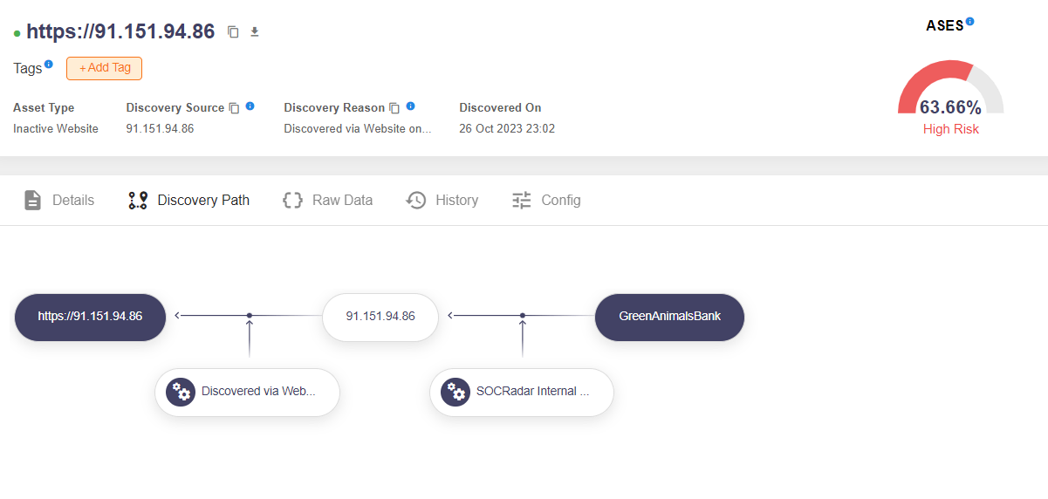The height and width of the screenshot is (499, 1048).
Task: Select the https://91.151.94.86 node in graph
Action: coord(90,317)
